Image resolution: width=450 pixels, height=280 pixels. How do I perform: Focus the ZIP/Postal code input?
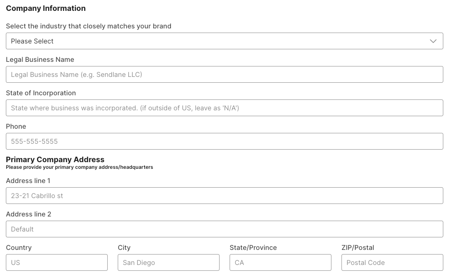(392, 262)
